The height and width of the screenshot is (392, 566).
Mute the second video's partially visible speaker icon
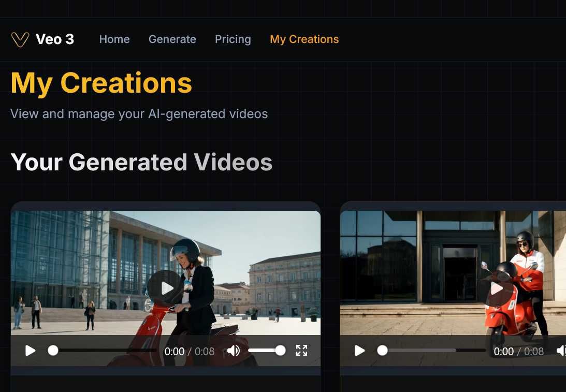pyautogui.click(x=561, y=351)
